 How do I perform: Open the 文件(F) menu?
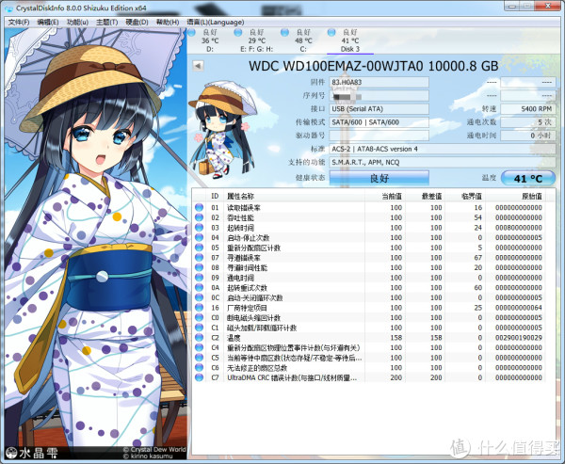19,23
